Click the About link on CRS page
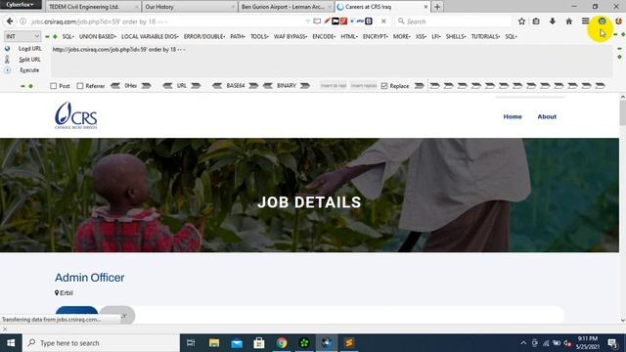 (547, 116)
